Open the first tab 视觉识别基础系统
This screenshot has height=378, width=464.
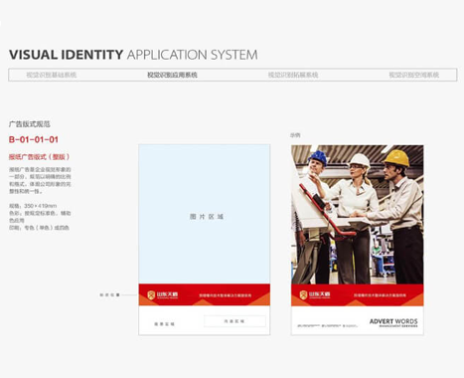(x=52, y=75)
